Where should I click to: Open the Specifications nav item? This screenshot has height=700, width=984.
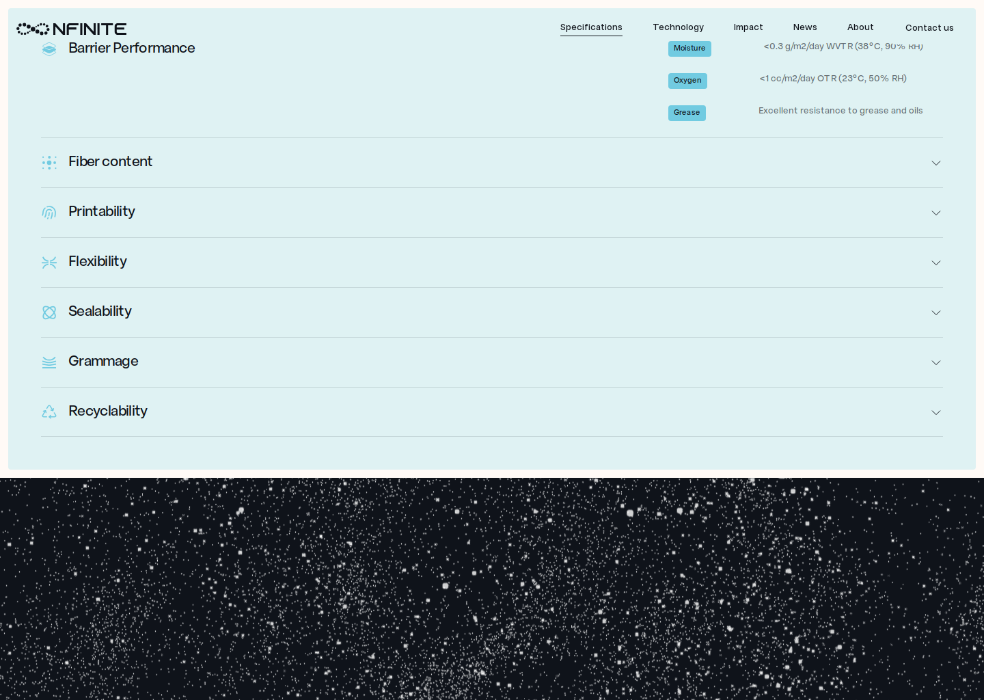591,27
